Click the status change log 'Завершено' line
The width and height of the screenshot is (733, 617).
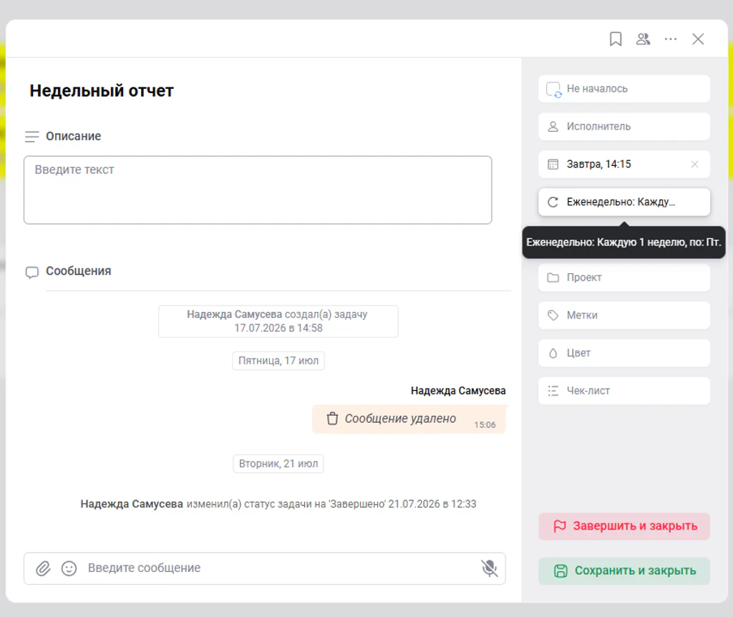278,504
